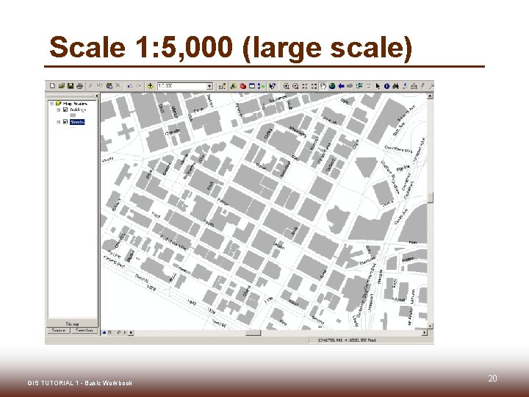
Task: Redo the last action
Action: pyautogui.click(x=138, y=86)
